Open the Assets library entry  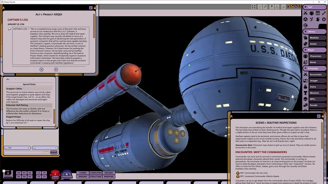click(x=317, y=44)
